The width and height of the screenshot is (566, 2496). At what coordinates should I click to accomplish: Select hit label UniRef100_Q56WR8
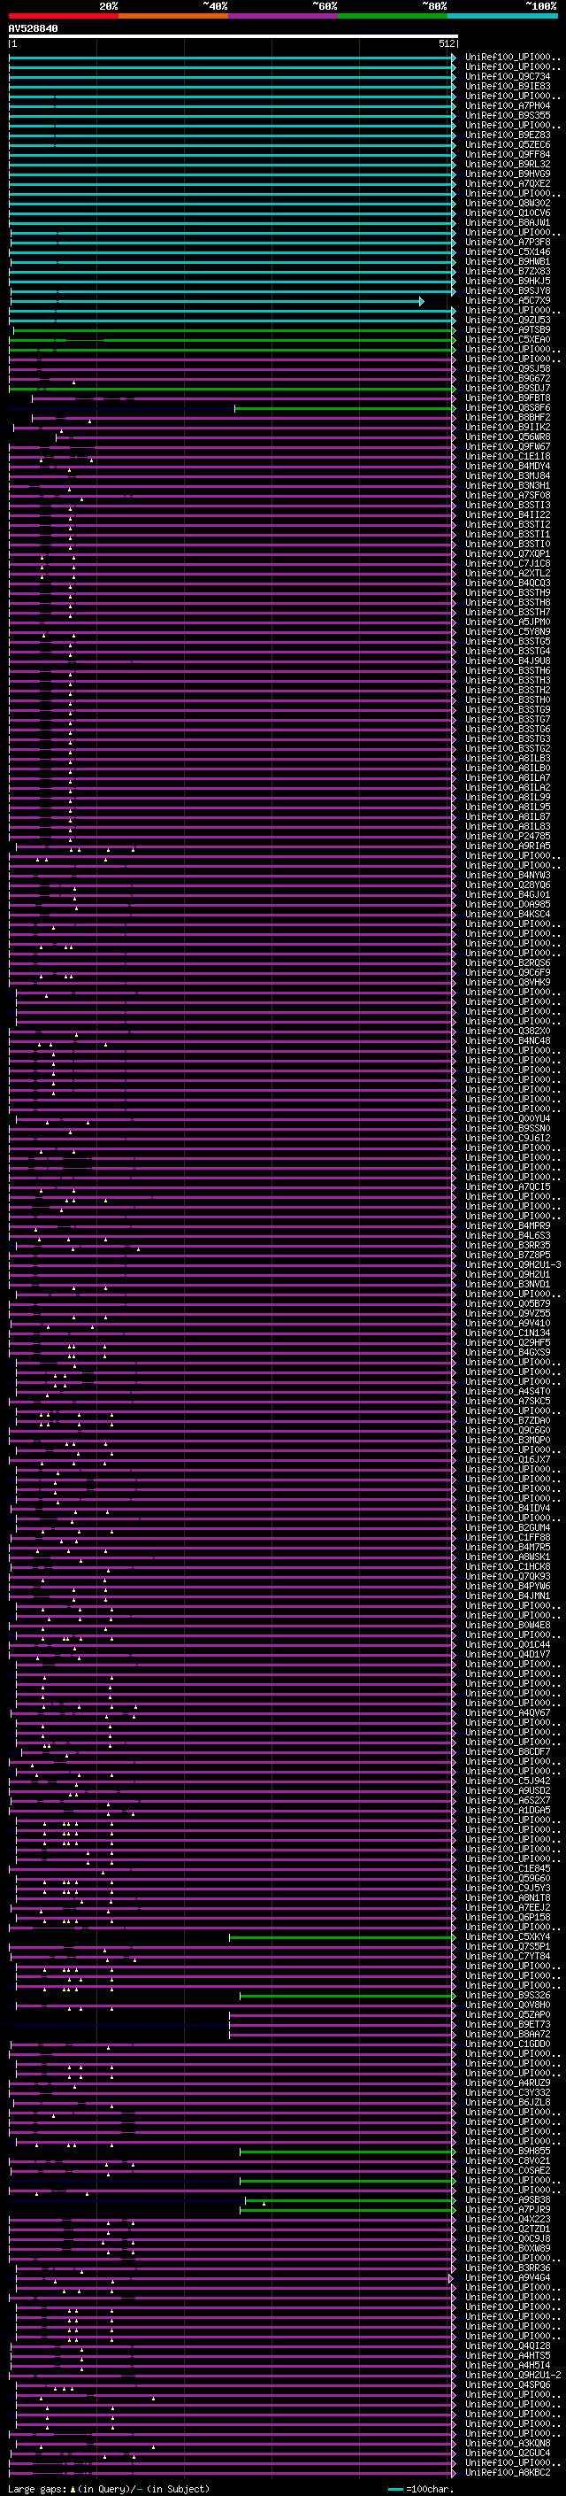point(507,437)
